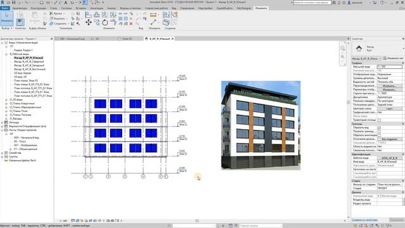This screenshot has height=228, width=405.
Task: Open the Вид ribbon tab
Action: coord(174,8)
